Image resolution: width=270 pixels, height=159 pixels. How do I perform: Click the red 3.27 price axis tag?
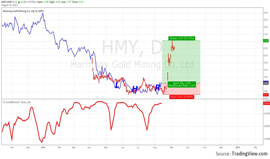pyautogui.click(x=266, y=95)
